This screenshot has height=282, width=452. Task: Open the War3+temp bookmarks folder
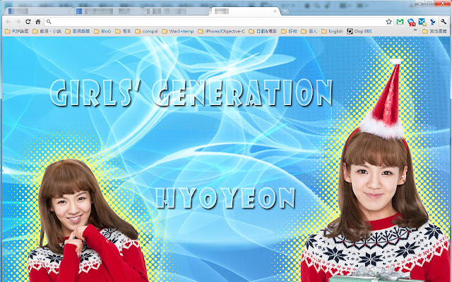point(178,31)
